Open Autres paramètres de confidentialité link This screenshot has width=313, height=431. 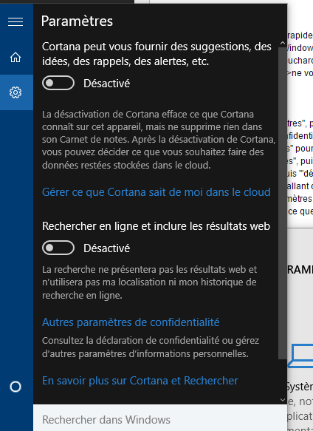pyautogui.click(x=131, y=322)
